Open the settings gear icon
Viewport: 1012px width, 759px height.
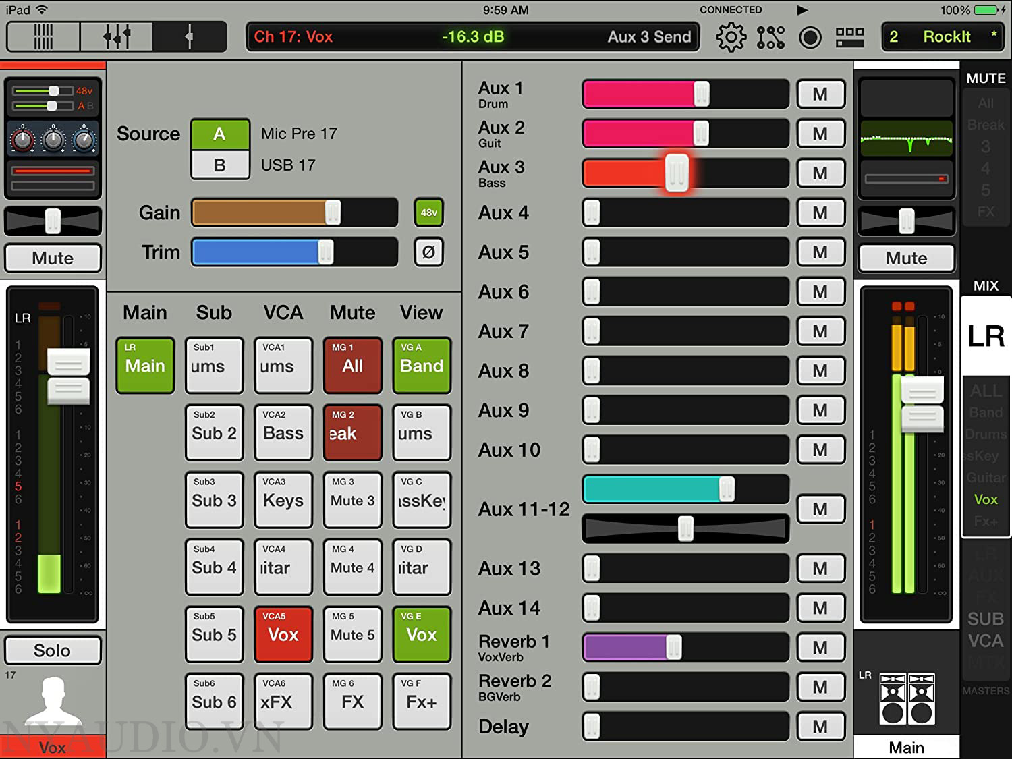tap(731, 37)
